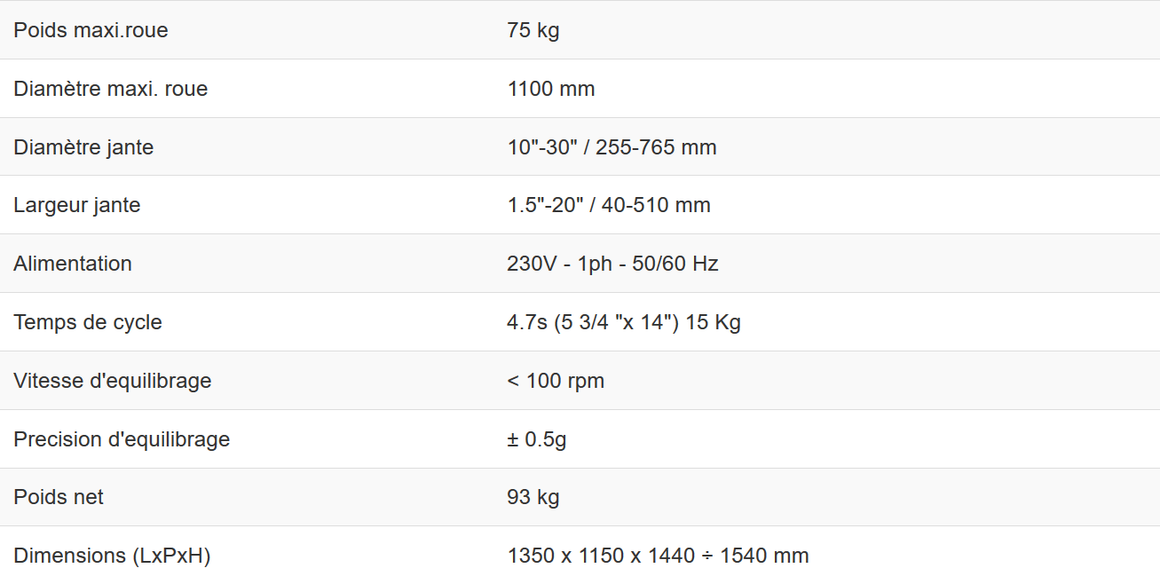
Task: Click the 10"-30" / 255-765 mm value
Action: point(612,147)
